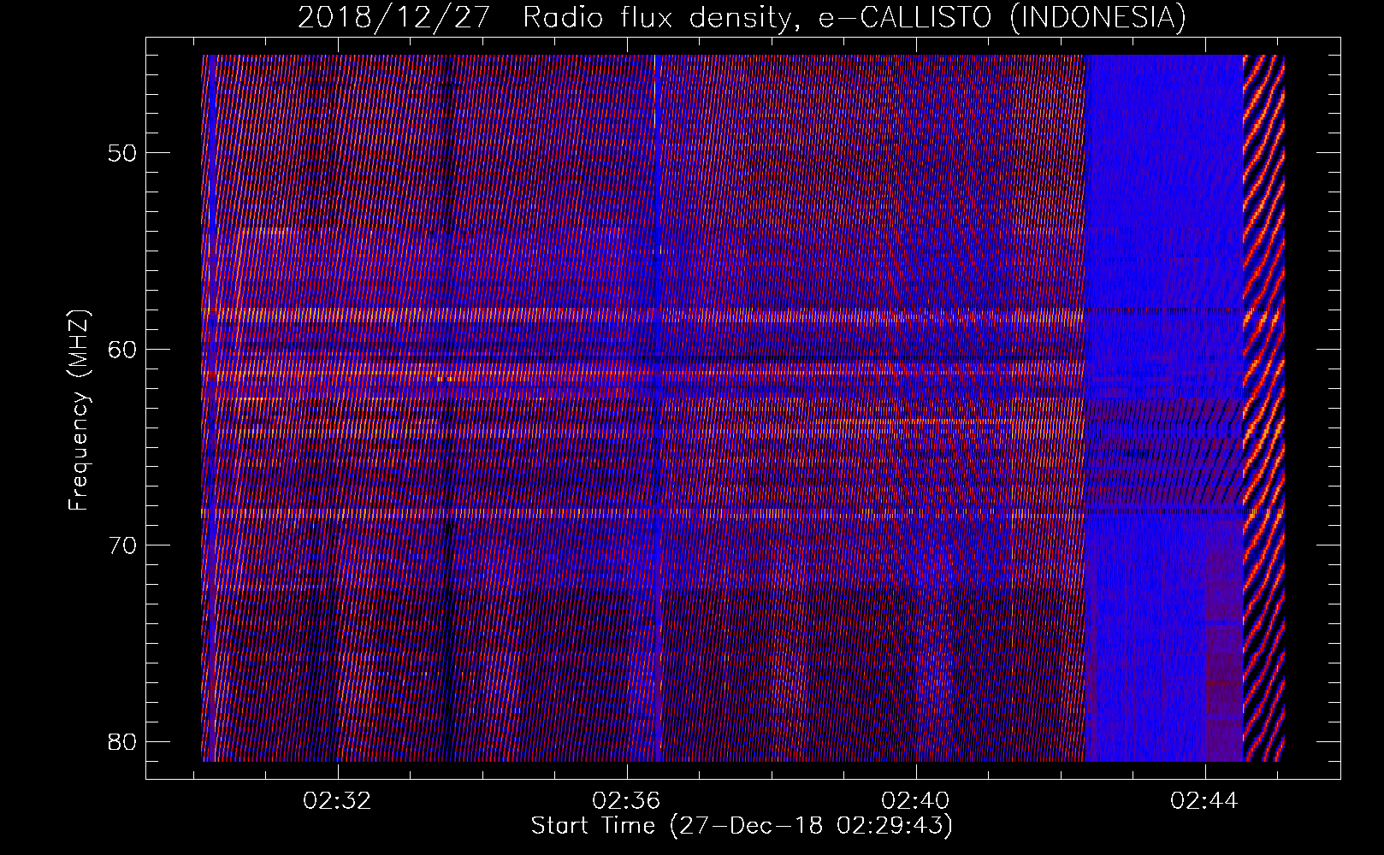Click the 02:44 time tick label

1205,801
